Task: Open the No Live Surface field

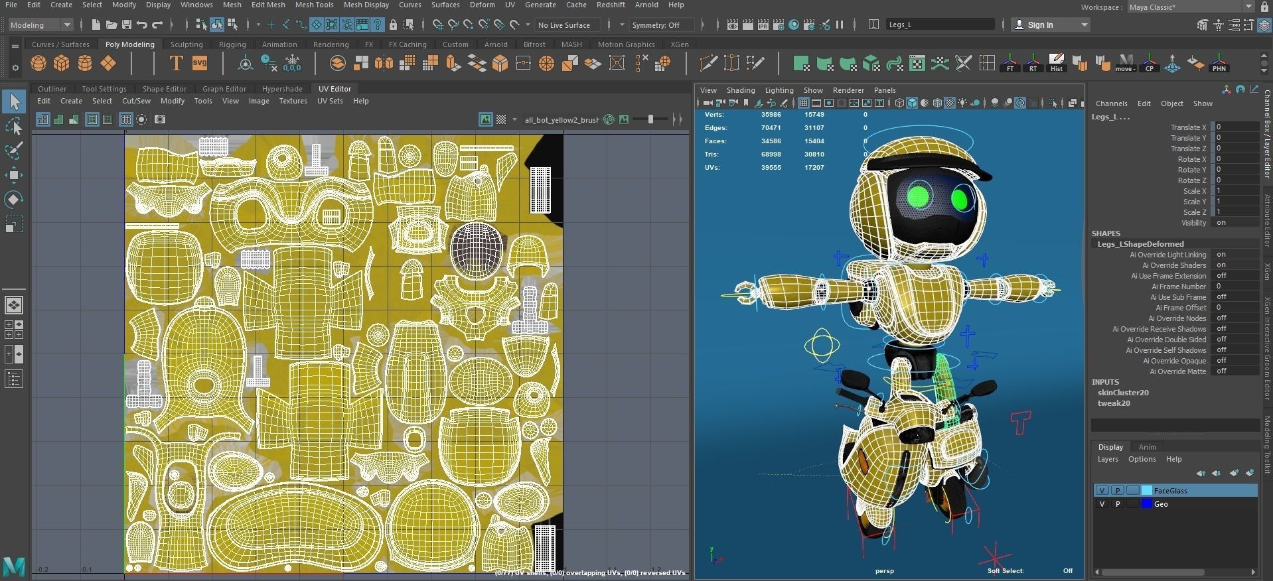Action: (567, 25)
